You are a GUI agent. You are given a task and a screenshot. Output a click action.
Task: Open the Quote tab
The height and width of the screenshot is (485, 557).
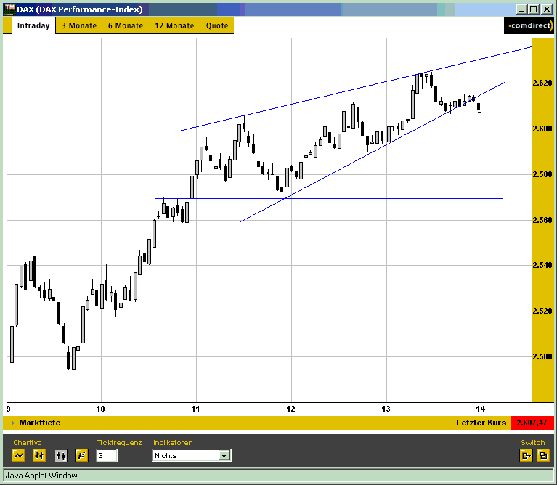tap(217, 26)
